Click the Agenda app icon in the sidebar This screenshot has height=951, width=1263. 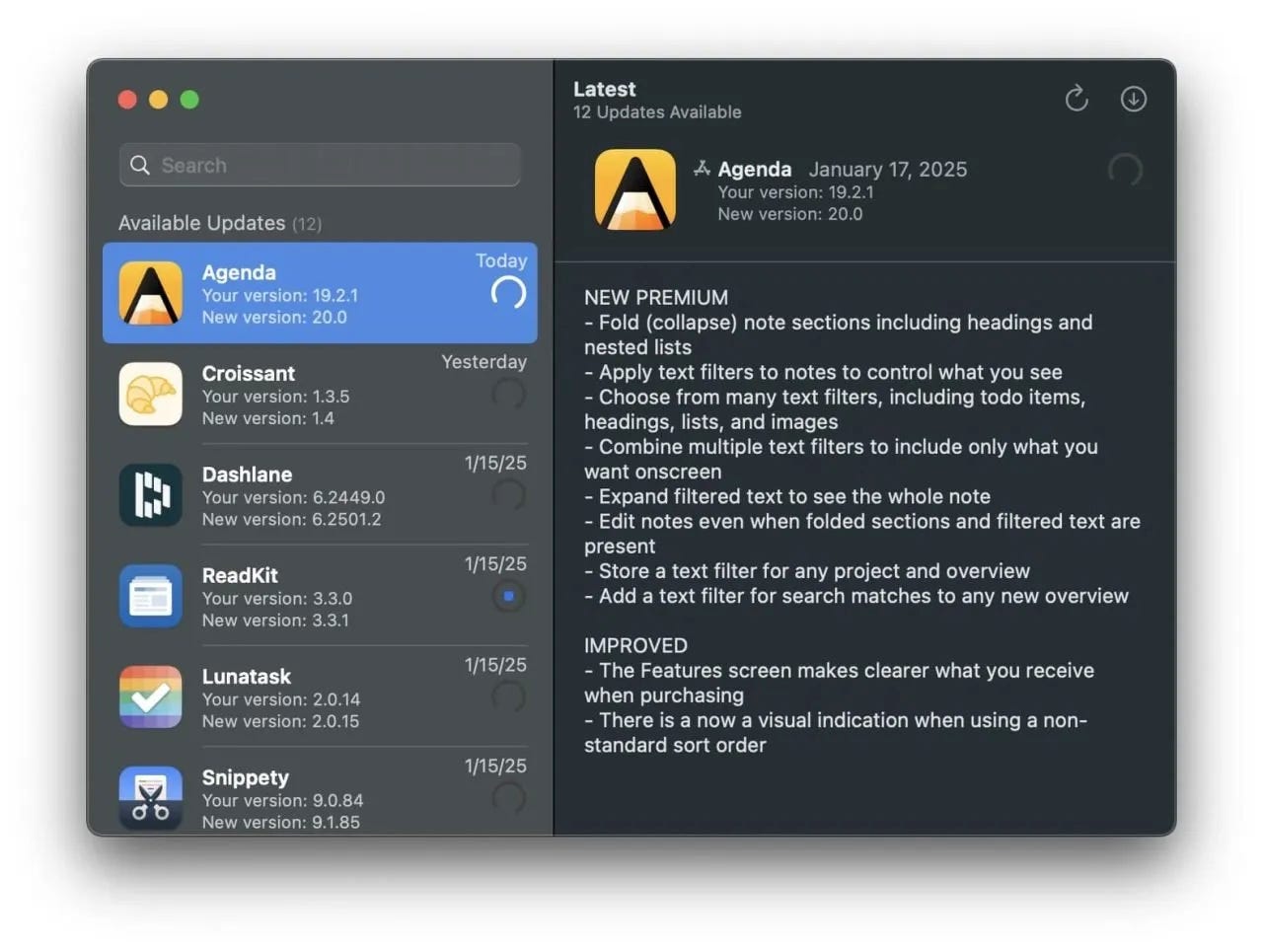[x=150, y=293]
